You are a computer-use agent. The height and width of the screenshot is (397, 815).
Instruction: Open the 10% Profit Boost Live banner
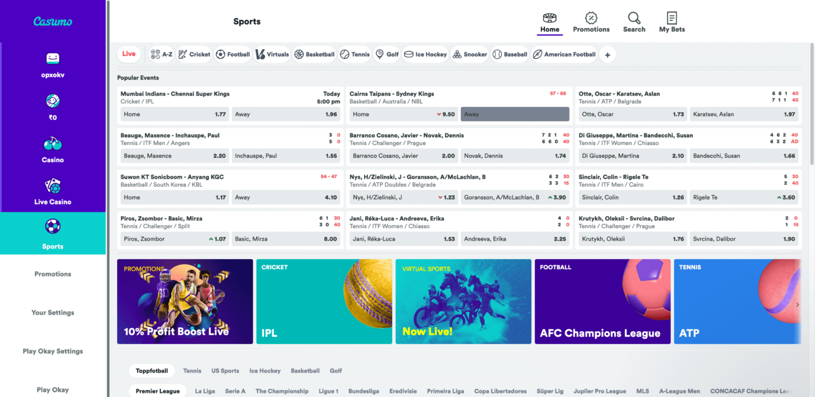tap(185, 301)
